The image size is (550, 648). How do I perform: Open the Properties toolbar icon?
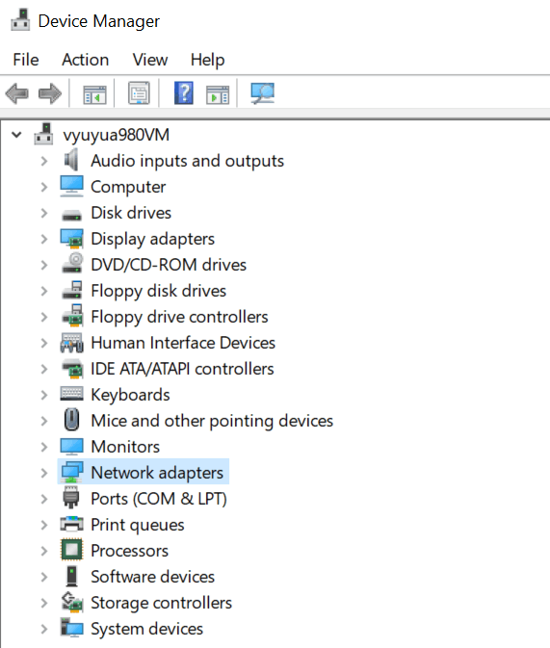[x=139, y=93]
